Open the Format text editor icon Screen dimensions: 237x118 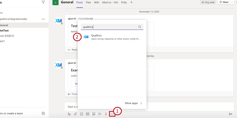pos(69,114)
